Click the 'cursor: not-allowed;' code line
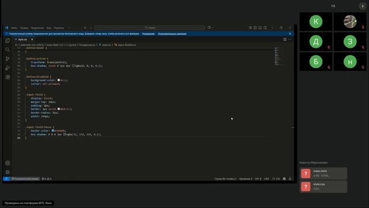369x208 pixels. coord(45,84)
